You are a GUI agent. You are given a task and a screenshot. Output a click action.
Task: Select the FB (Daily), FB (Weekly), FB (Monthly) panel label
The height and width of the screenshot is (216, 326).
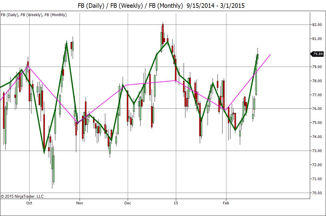(x=34, y=15)
